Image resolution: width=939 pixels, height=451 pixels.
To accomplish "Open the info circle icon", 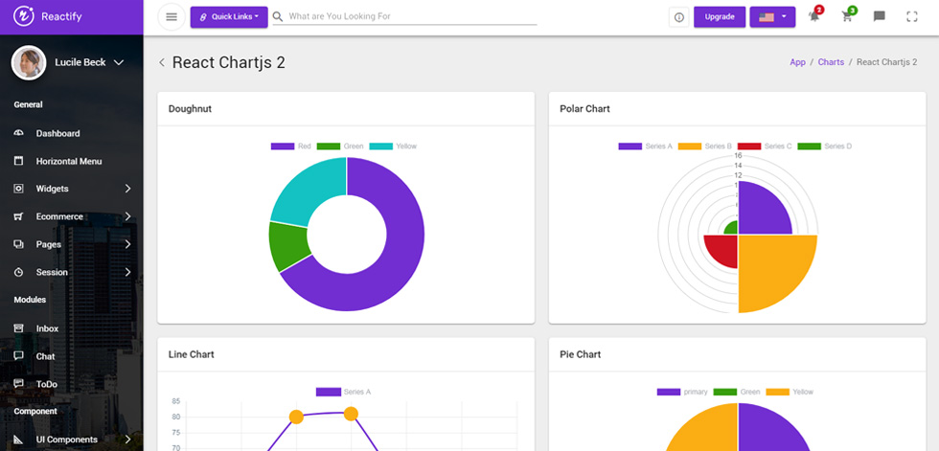I will [x=678, y=17].
